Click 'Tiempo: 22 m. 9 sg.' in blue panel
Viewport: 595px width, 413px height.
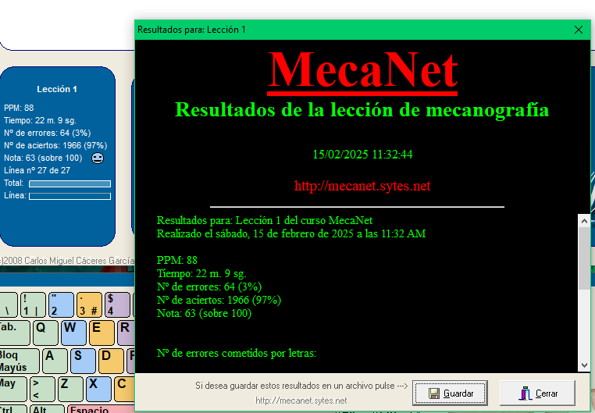[x=41, y=120]
